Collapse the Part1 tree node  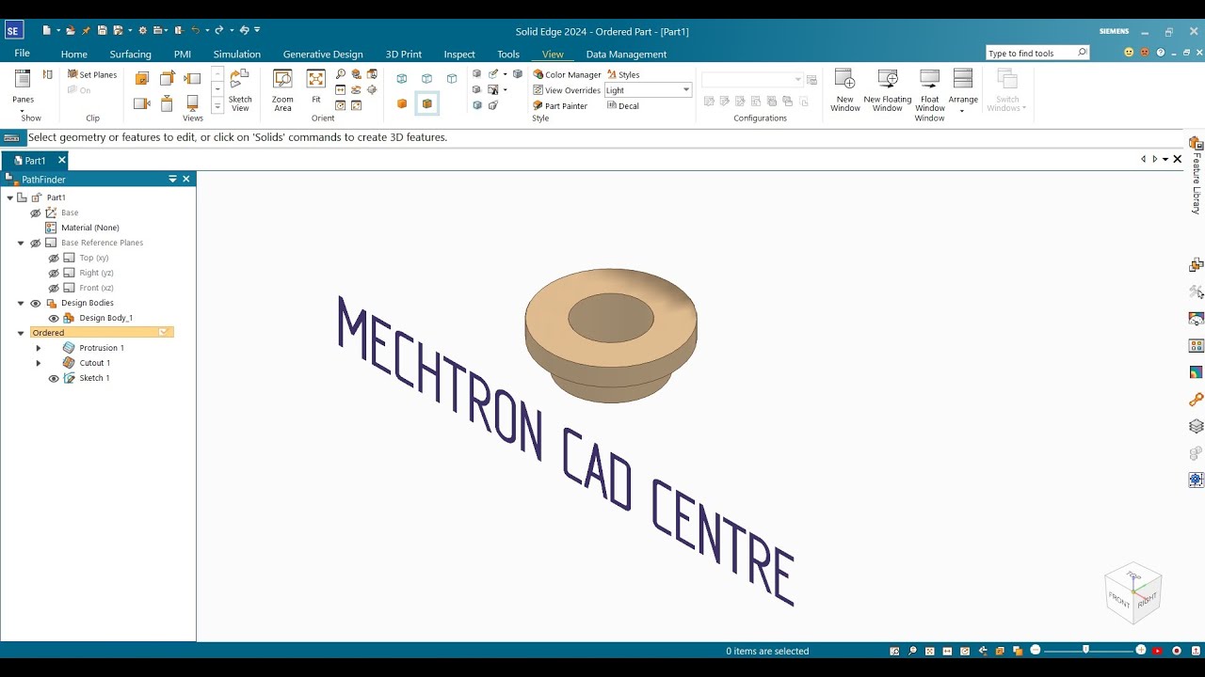(x=9, y=197)
